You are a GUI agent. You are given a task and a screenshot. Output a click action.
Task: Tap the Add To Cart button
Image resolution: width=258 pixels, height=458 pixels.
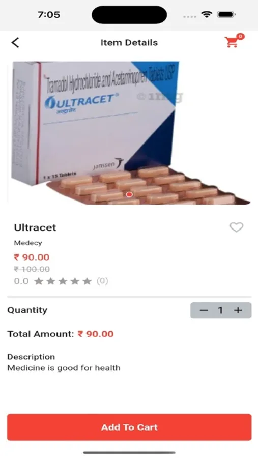click(129, 427)
